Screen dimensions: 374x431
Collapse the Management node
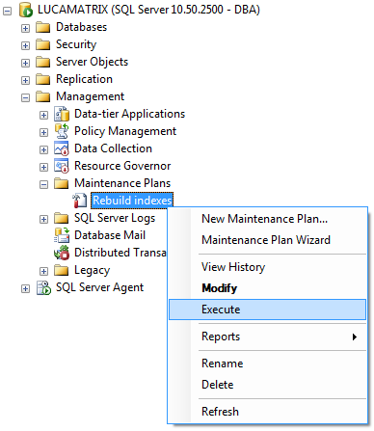25,97
